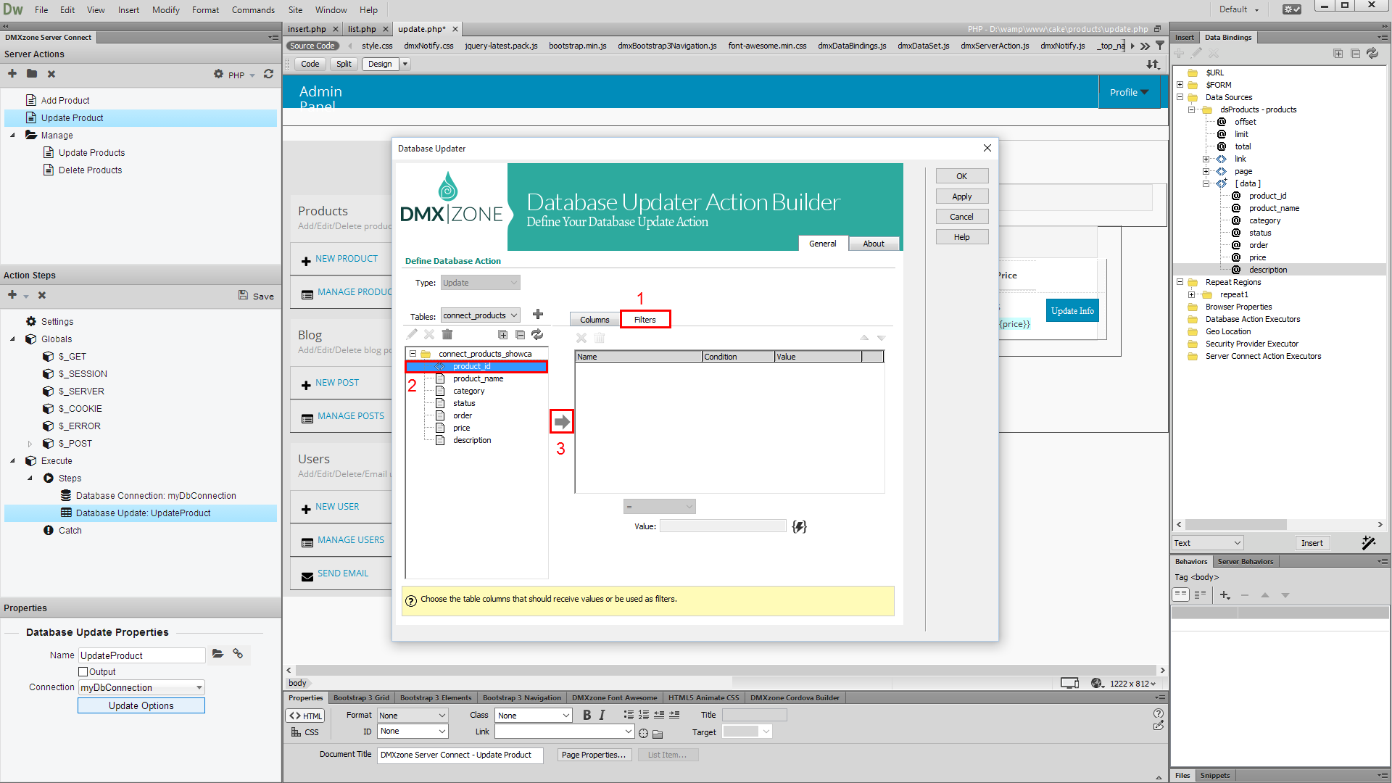Add new action step plus icon
Viewport: 1392px width, 783px height.
pyautogui.click(x=12, y=295)
